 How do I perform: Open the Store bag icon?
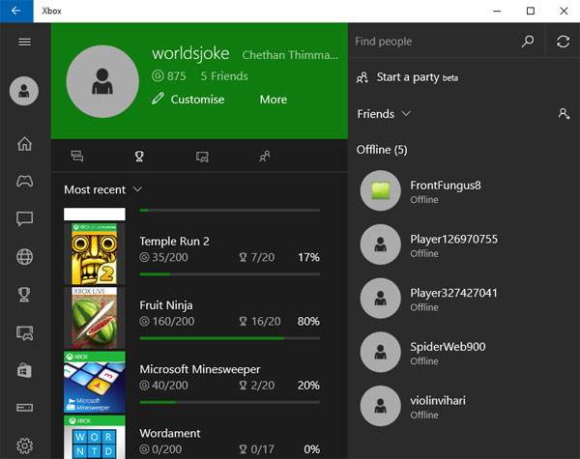[x=24, y=370]
